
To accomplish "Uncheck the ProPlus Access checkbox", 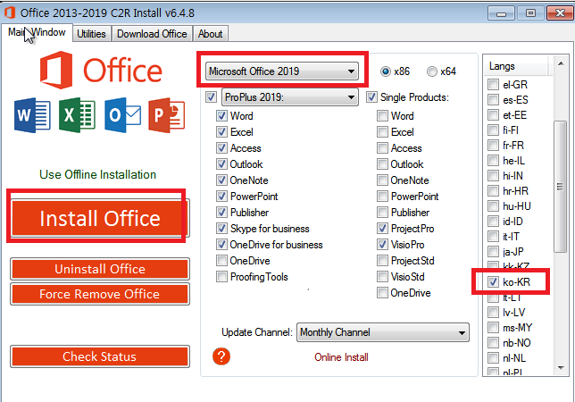I will click(x=222, y=148).
